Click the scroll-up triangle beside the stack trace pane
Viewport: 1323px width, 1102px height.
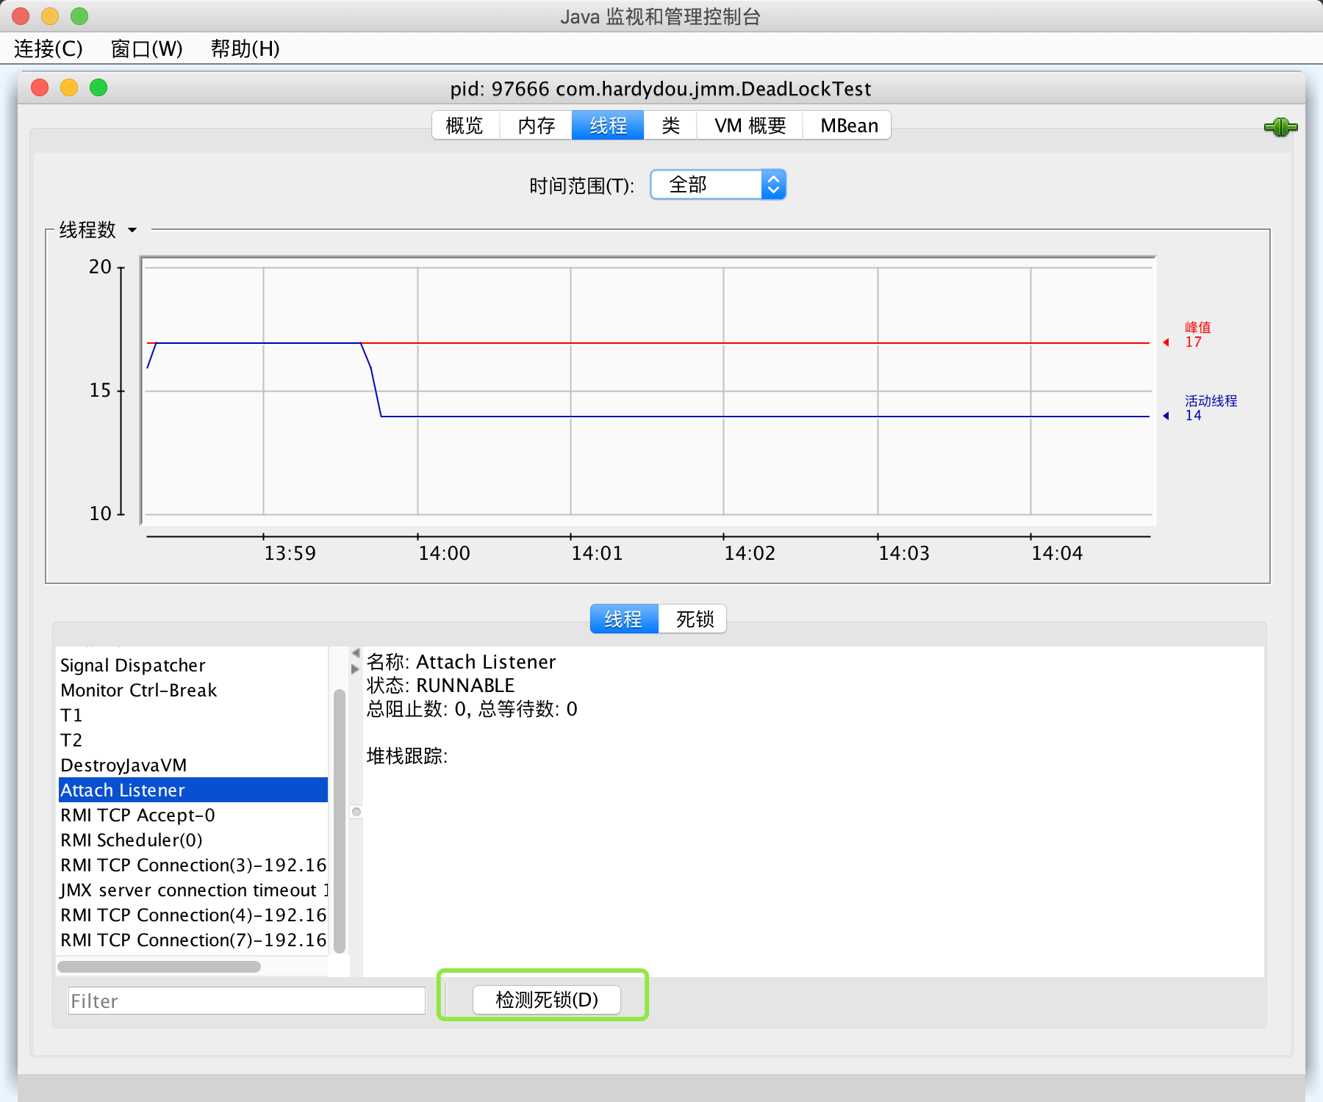(x=356, y=652)
